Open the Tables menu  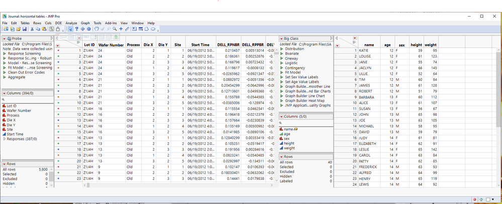tap(25, 23)
